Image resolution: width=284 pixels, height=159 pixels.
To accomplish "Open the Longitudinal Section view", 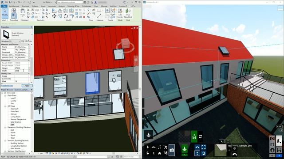I will pyautogui.click(x=19, y=146).
